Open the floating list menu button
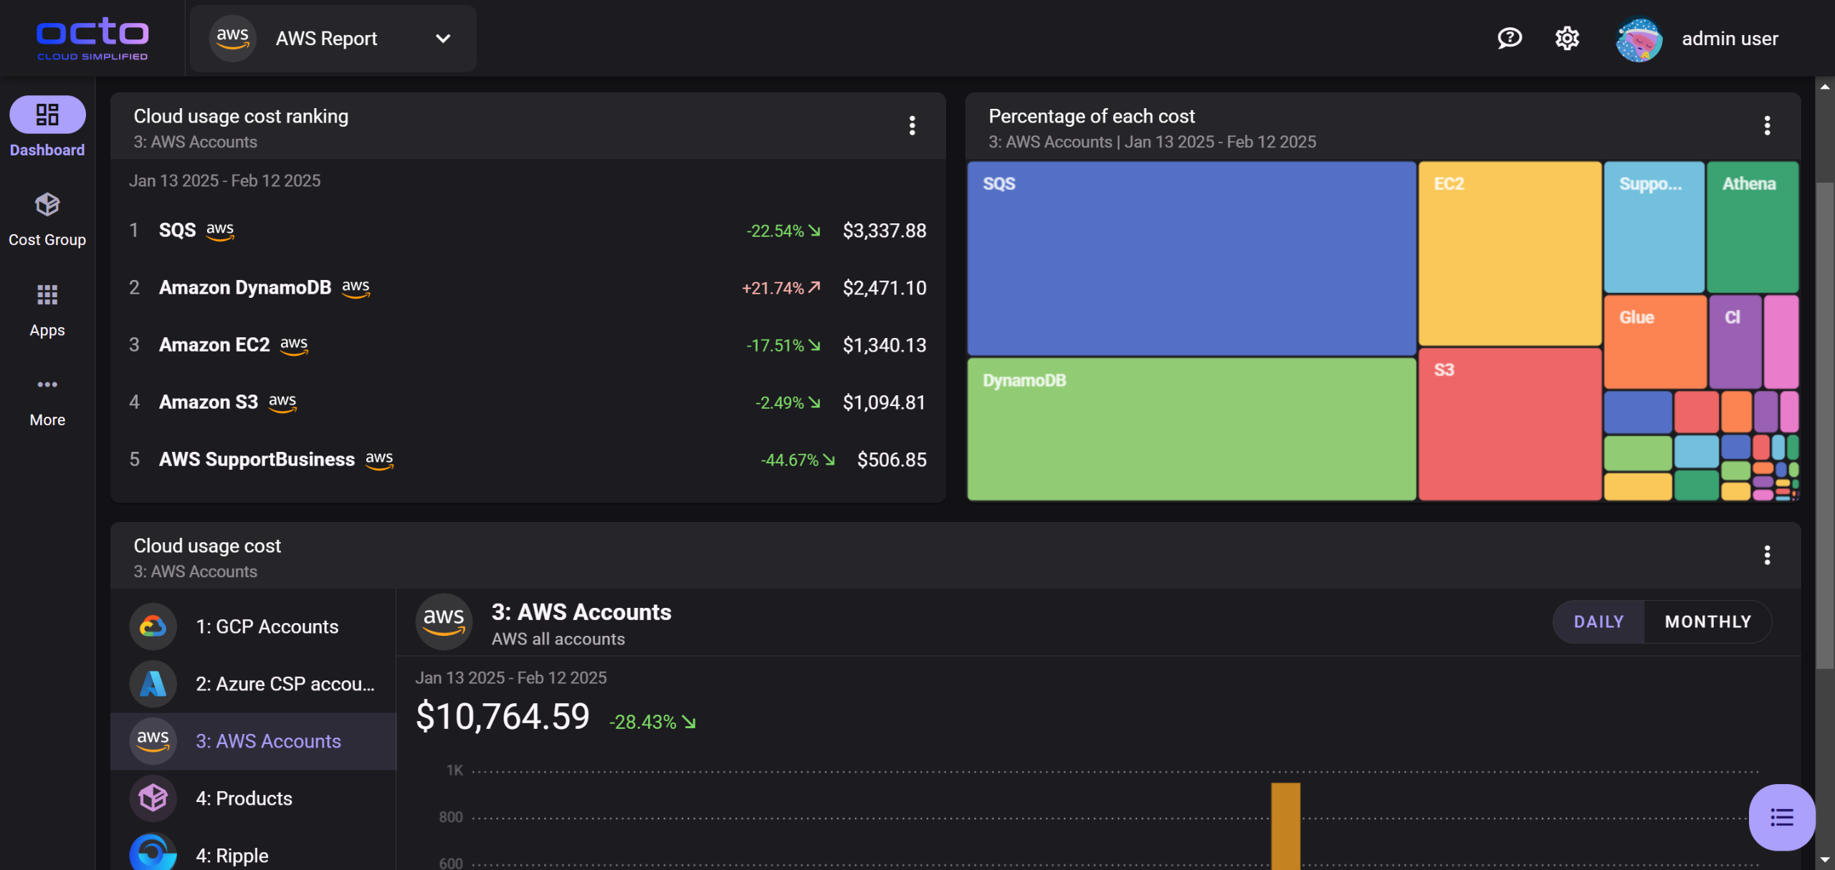Image resolution: width=1835 pixels, height=870 pixels. click(1781, 817)
